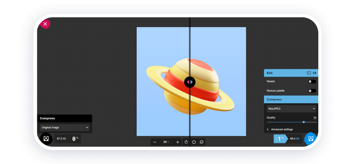Click the zoom out minus button
Viewport: 355px width, 164px height.
[155, 142]
